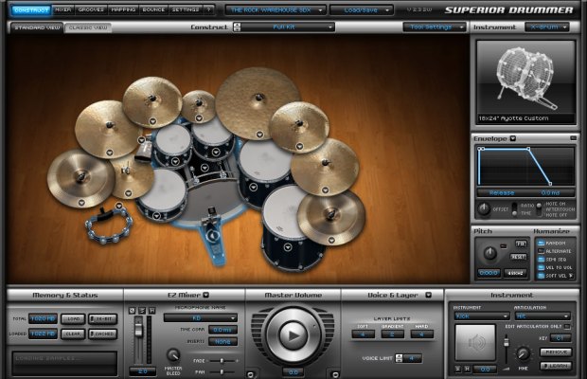Open the Articulation dropdown
This screenshot has height=379, width=587.
coord(543,316)
